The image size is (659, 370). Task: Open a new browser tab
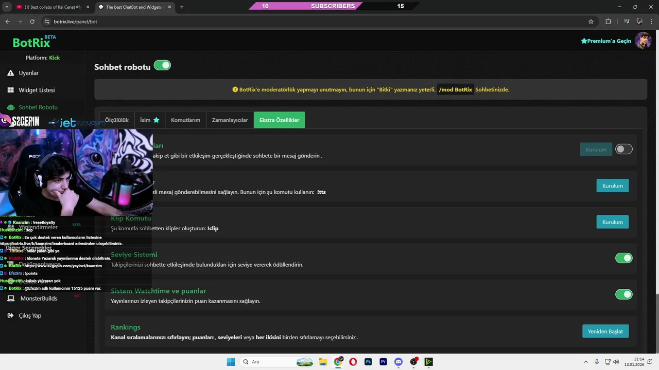click(x=182, y=7)
